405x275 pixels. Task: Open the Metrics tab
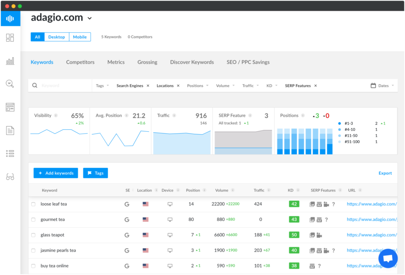[116, 62]
